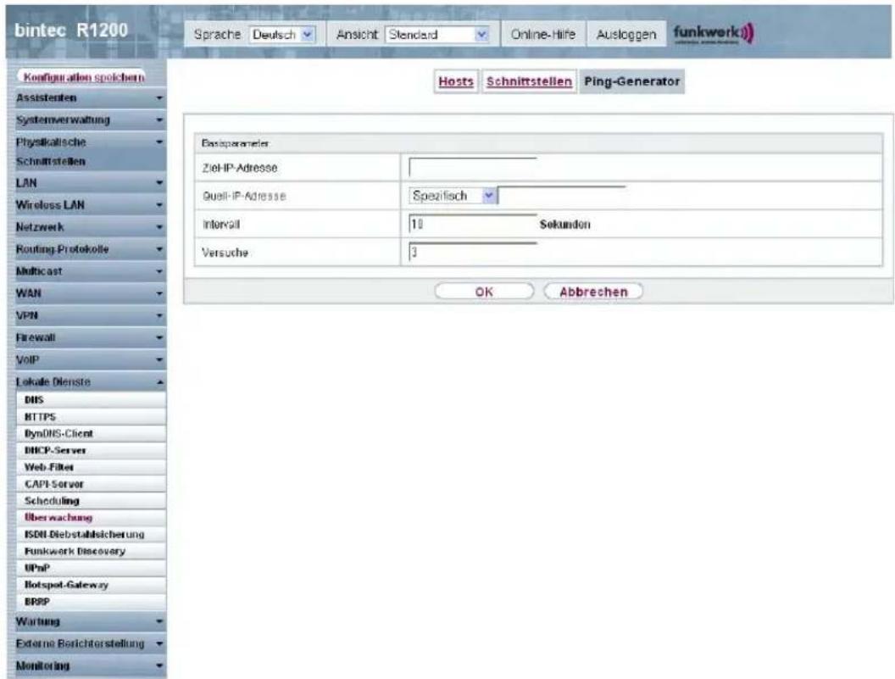Expand the Externe Berichterstellung menu
Screen dimensions: 895x679
coord(89,643)
